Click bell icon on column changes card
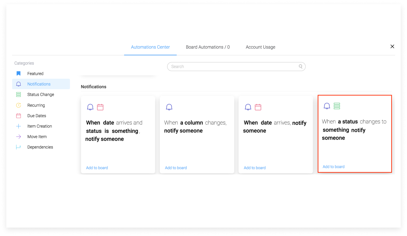This screenshot has width=407, height=236. [169, 107]
